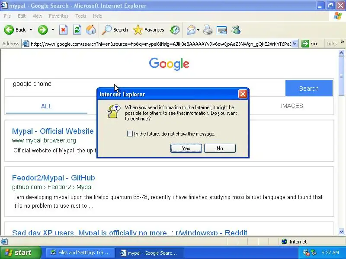
Task: Click the blue Search button on Google
Action: coord(309,88)
